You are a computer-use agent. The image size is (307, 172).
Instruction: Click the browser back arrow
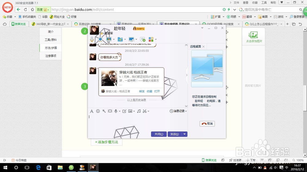[18, 9]
